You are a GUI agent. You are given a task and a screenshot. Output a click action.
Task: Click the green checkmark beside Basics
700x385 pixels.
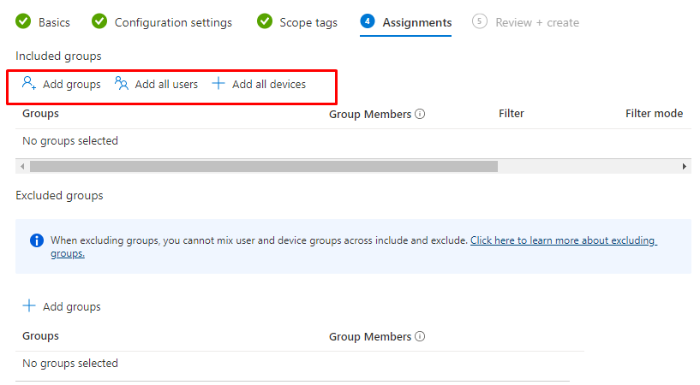pyautogui.click(x=23, y=22)
